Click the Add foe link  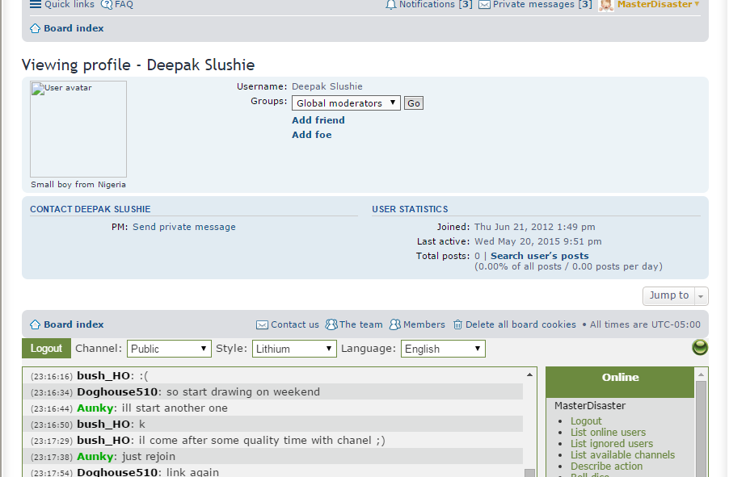(x=312, y=135)
